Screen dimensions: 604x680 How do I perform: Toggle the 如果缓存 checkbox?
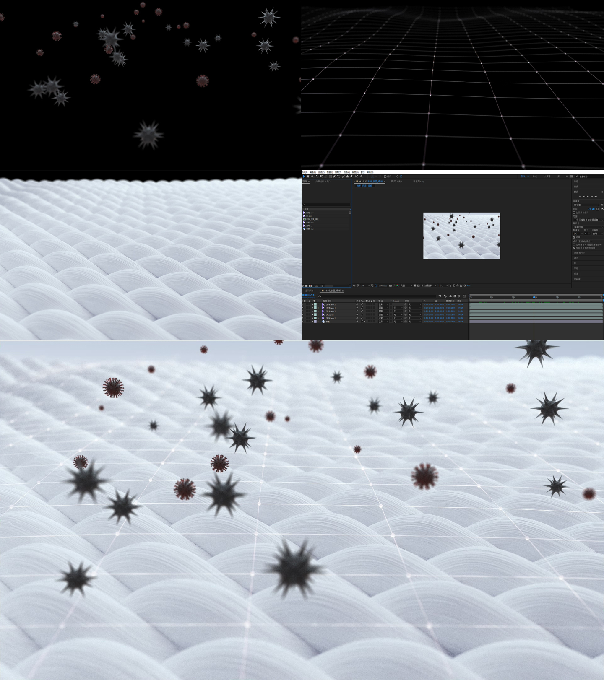pyautogui.click(x=574, y=245)
